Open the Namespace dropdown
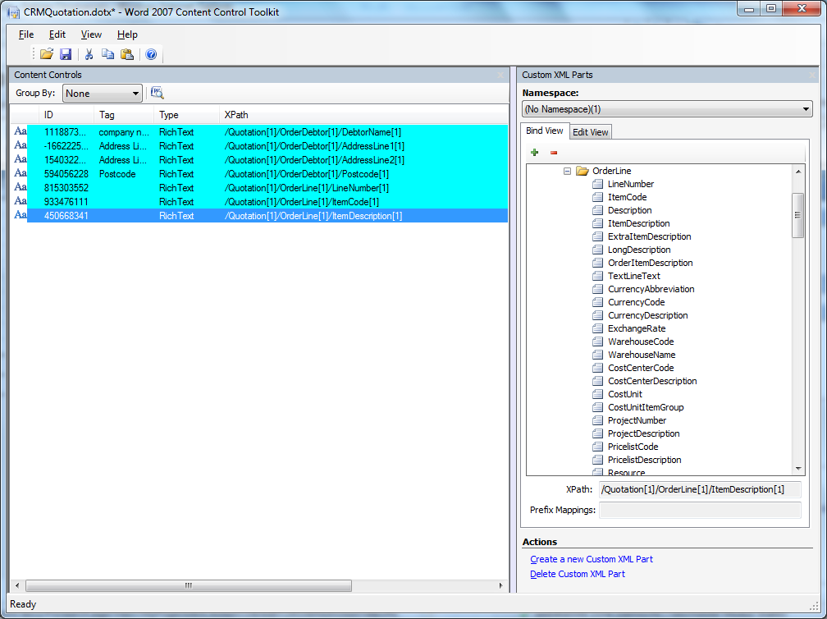This screenshot has height=619, width=827. (x=666, y=109)
